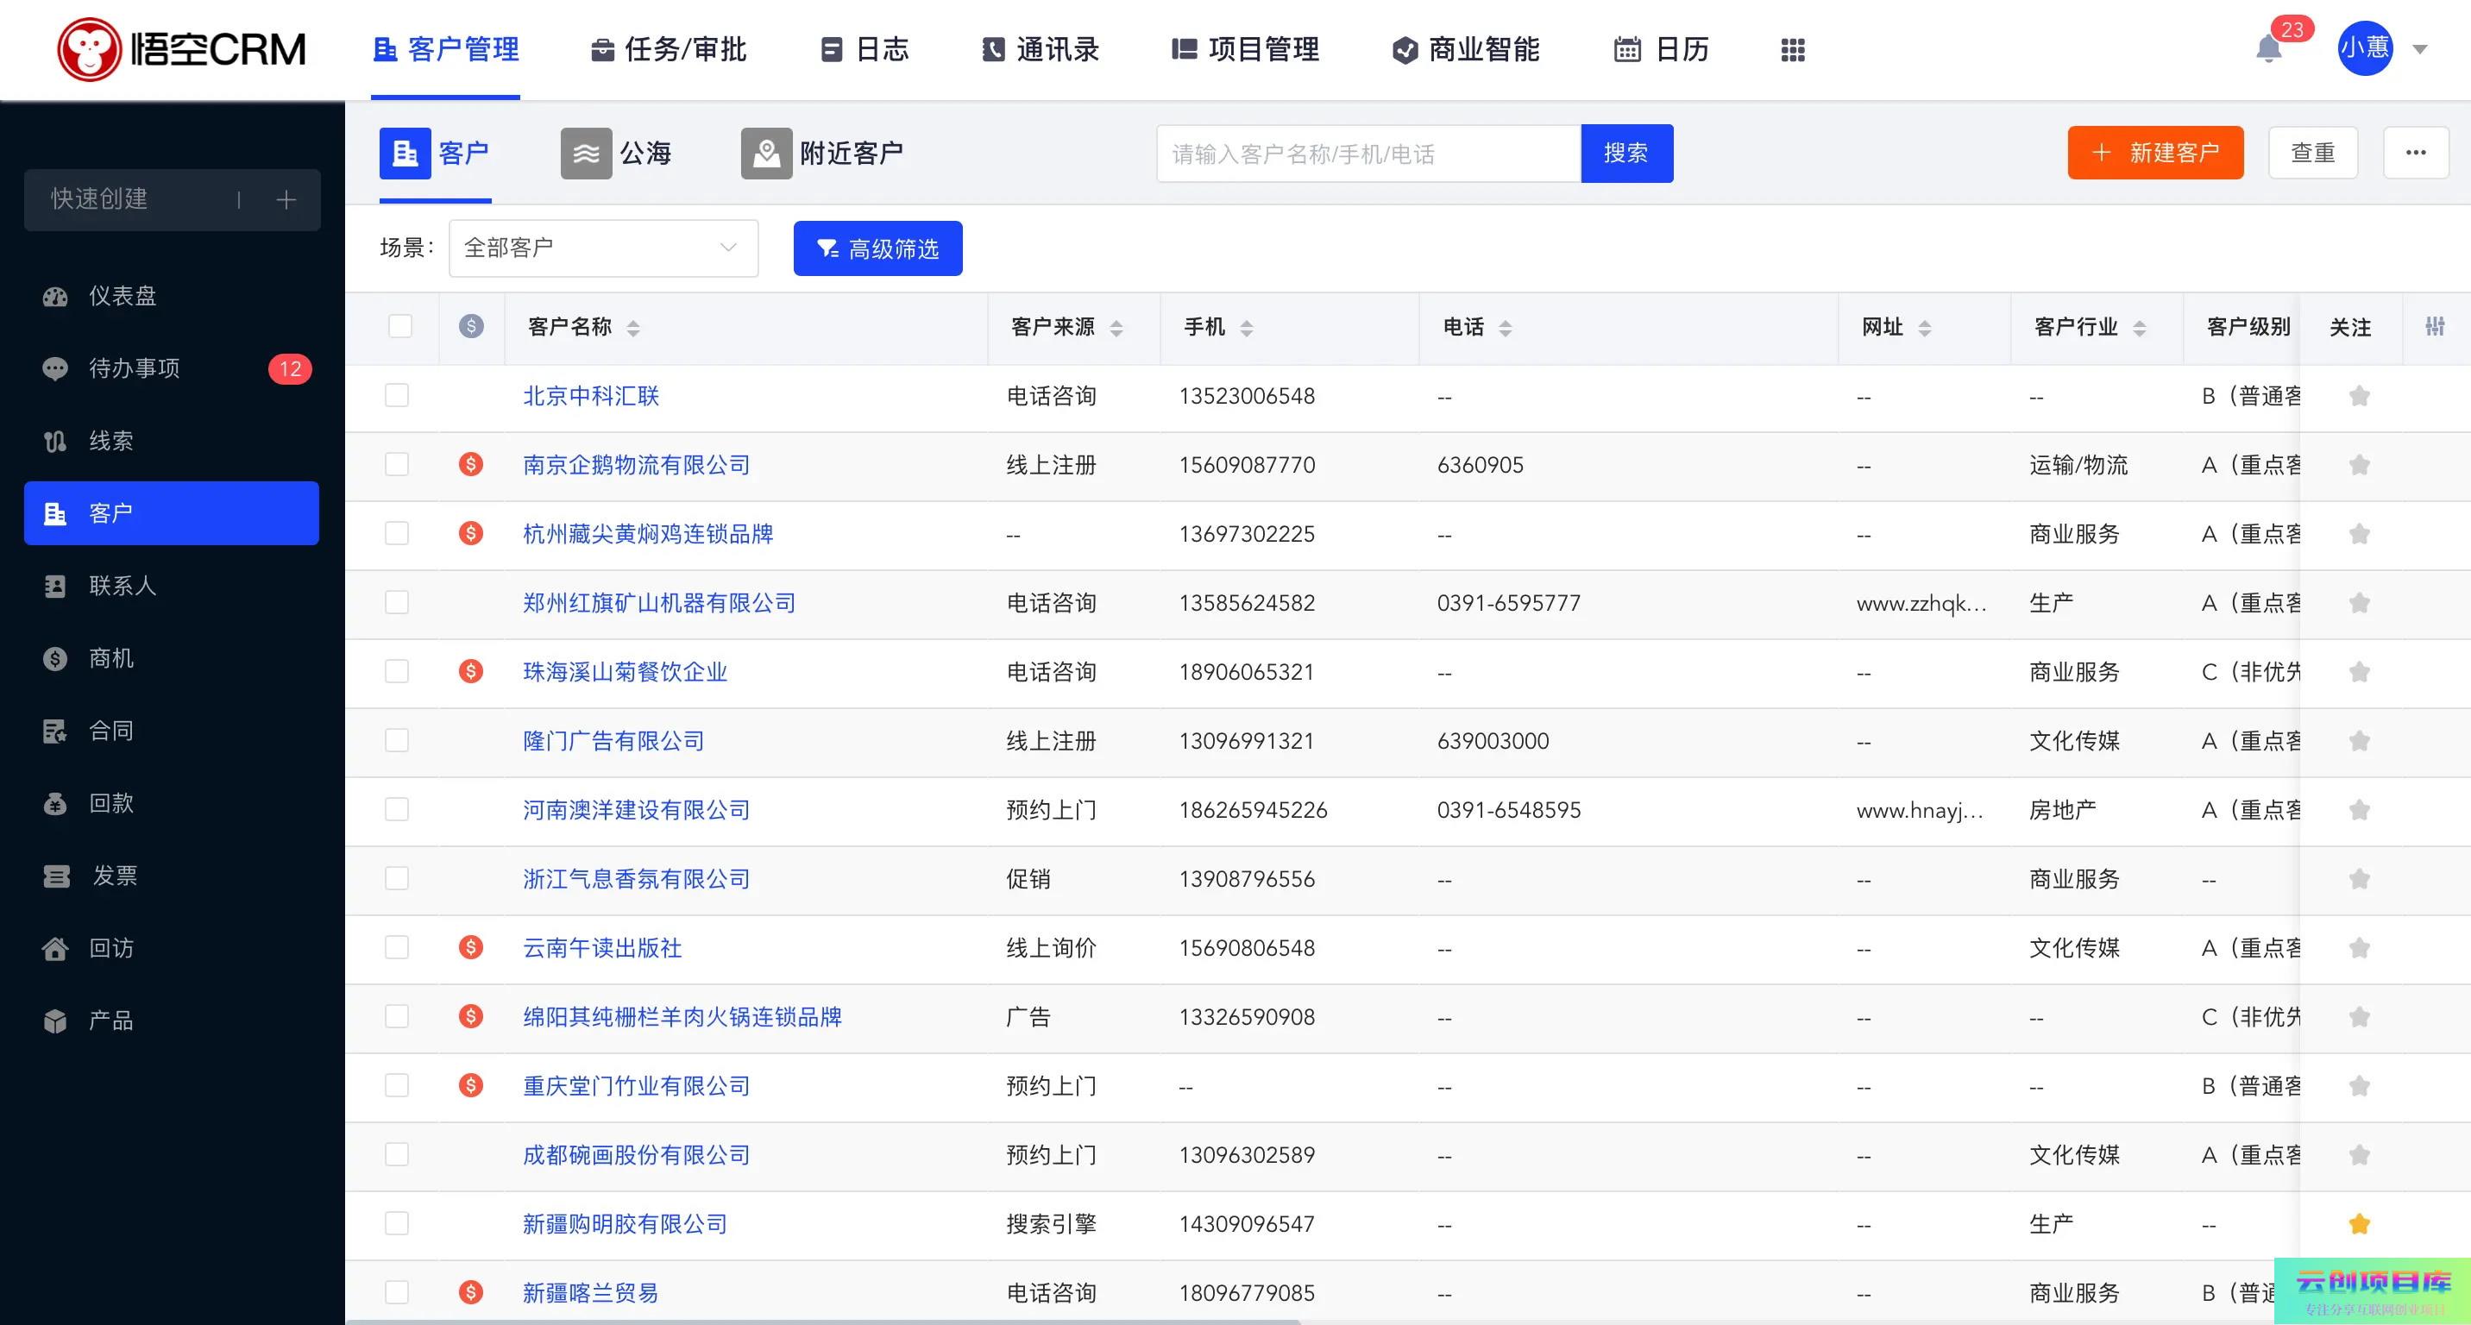Screen dimensions: 2471x1325
Task: Expand the 全部客户 scene dropdown
Action: coord(602,248)
